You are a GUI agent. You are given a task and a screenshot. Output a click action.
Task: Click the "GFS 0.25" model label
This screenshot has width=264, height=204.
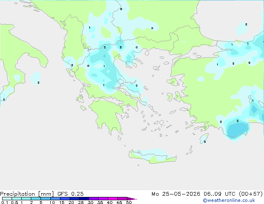(x=70, y=194)
